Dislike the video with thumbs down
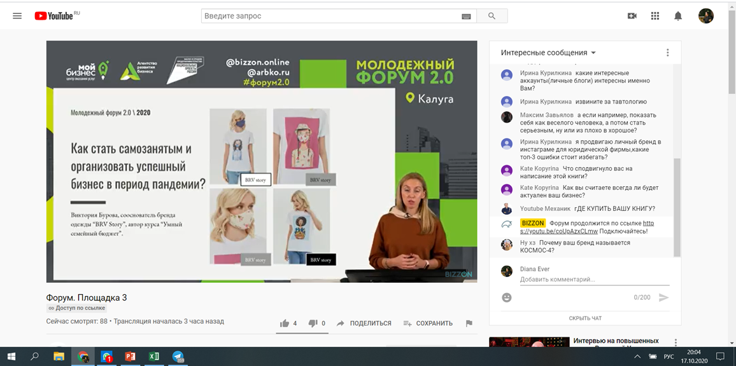This screenshot has width=736, height=366. point(313,323)
